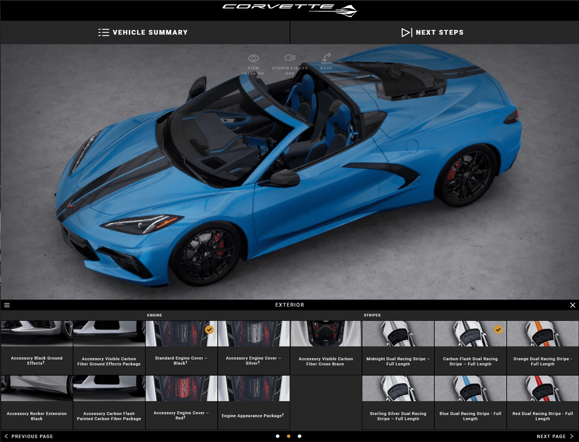This screenshot has width=579, height=442.
Task: Click the Engine section heading
Action: (154, 315)
